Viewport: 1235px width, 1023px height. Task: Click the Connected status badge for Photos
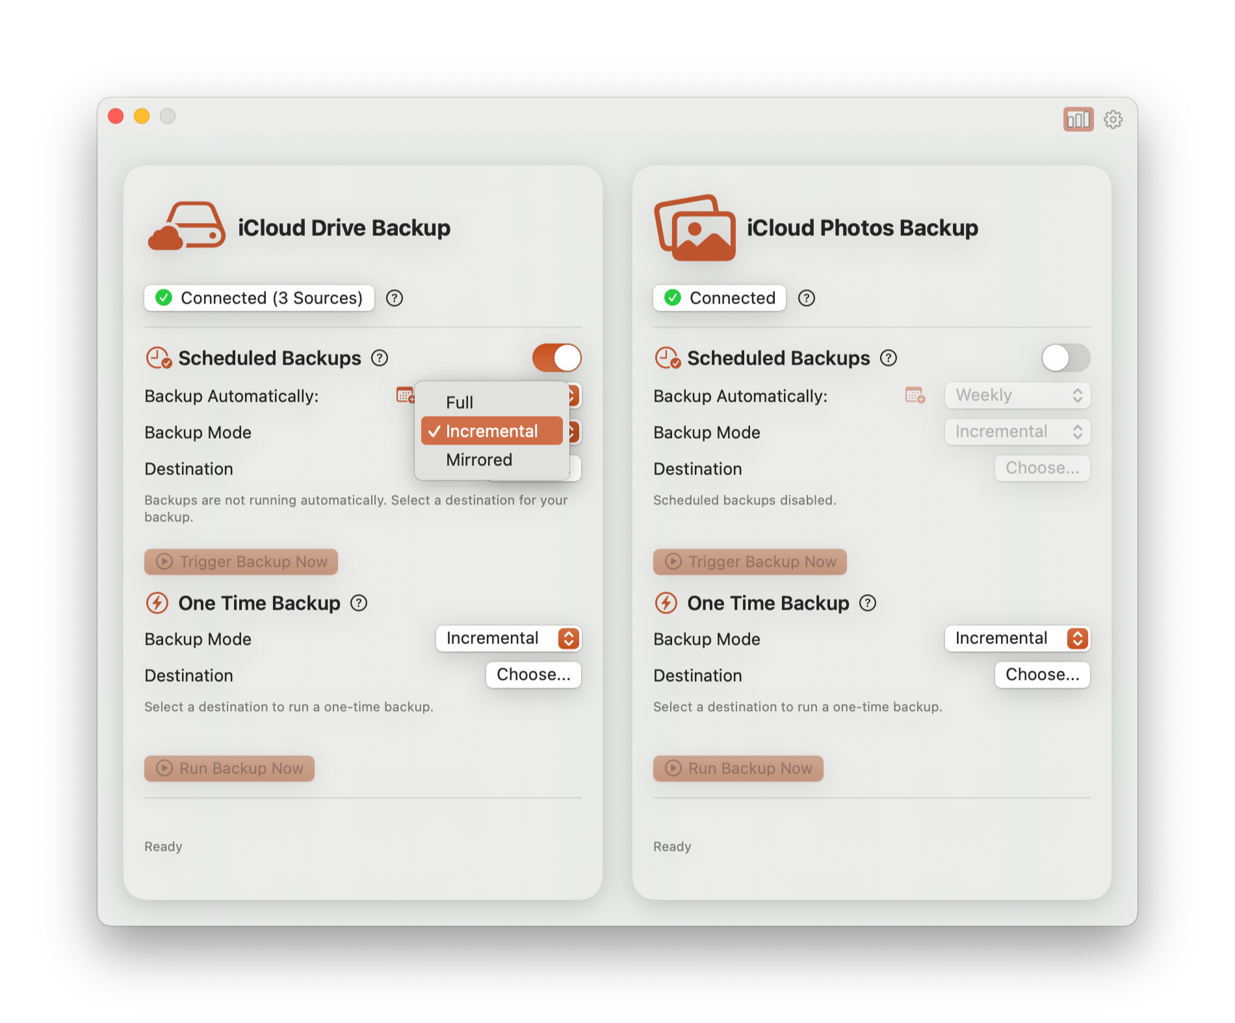[720, 298]
